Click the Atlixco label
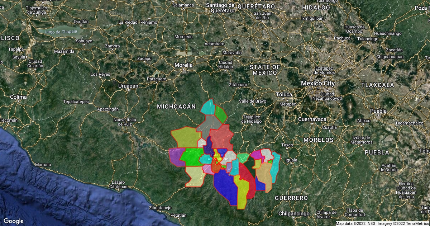This screenshot has width=430, height=226. point(363,121)
